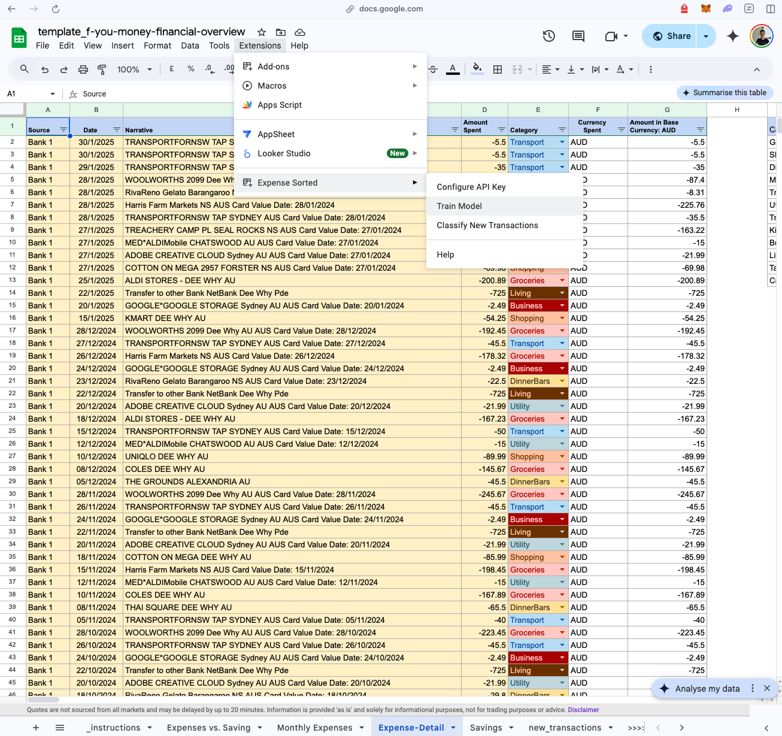Open the account profile avatar
The height and width of the screenshot is (736, 782).
click(762, 36)
